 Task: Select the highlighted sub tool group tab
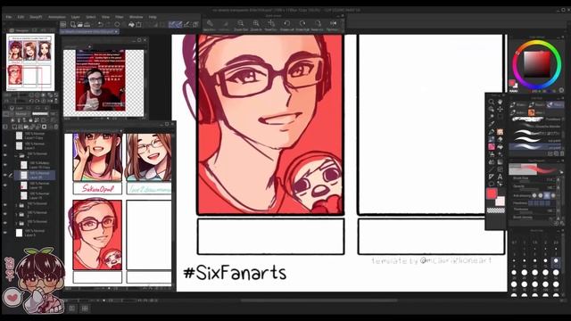tap(555, 105)
